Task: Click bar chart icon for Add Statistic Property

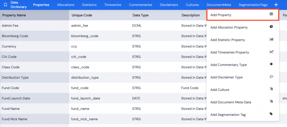Action: [271, 39]
